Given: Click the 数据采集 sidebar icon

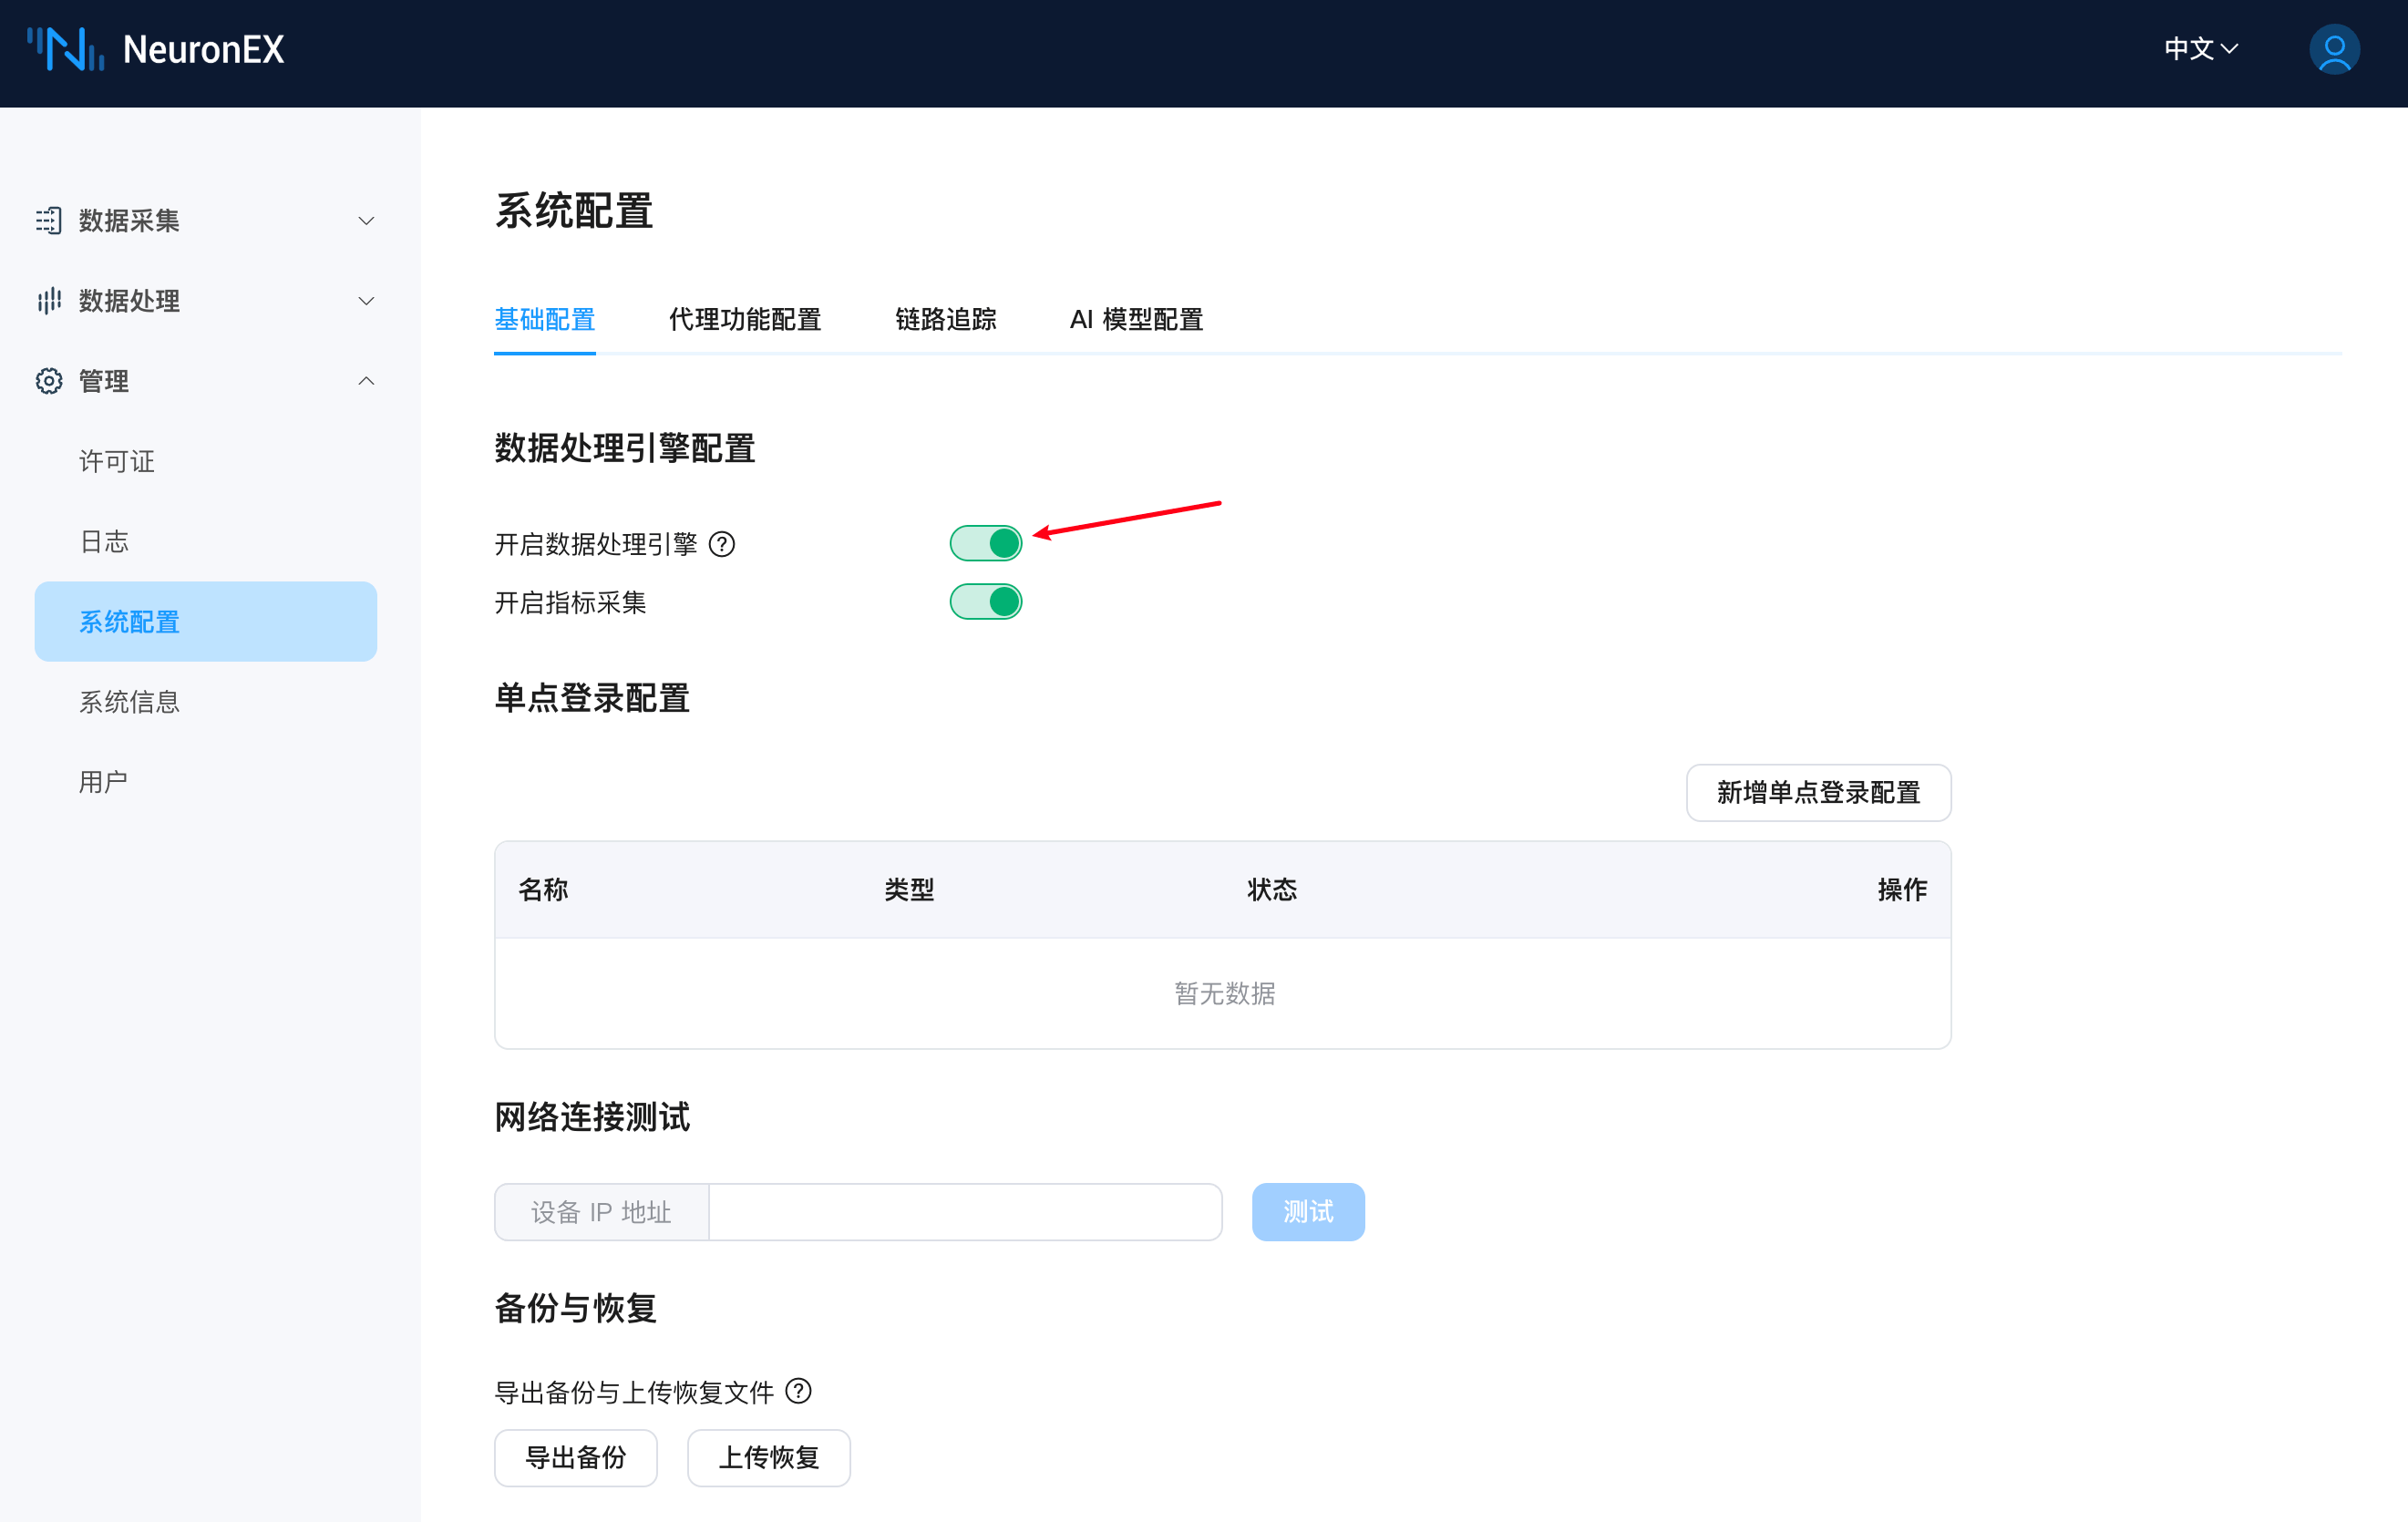Looking at the screenshot, I should (x=48, y=220).
